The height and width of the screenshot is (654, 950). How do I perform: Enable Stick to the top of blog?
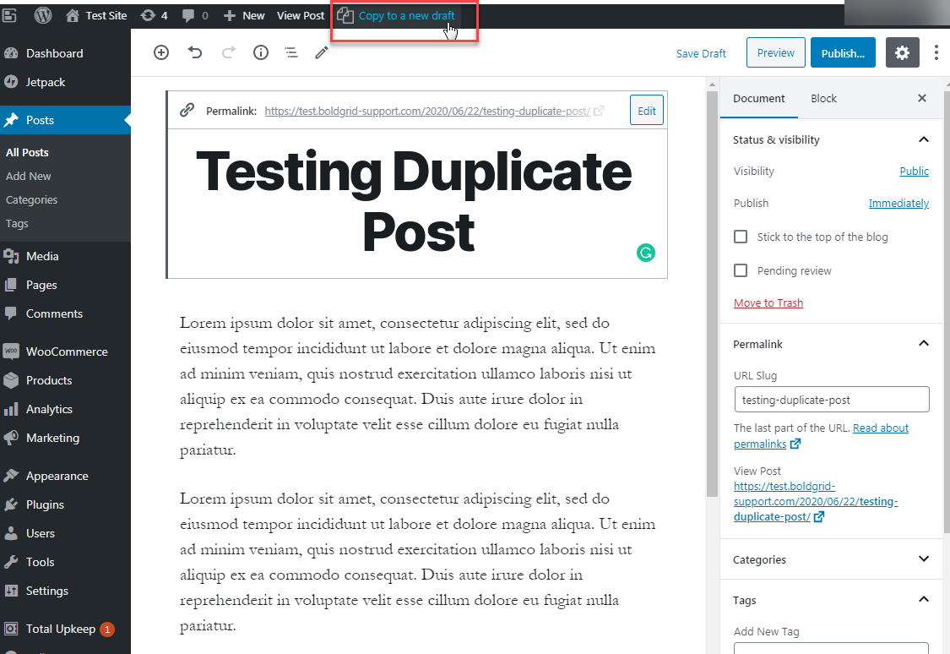741,237
